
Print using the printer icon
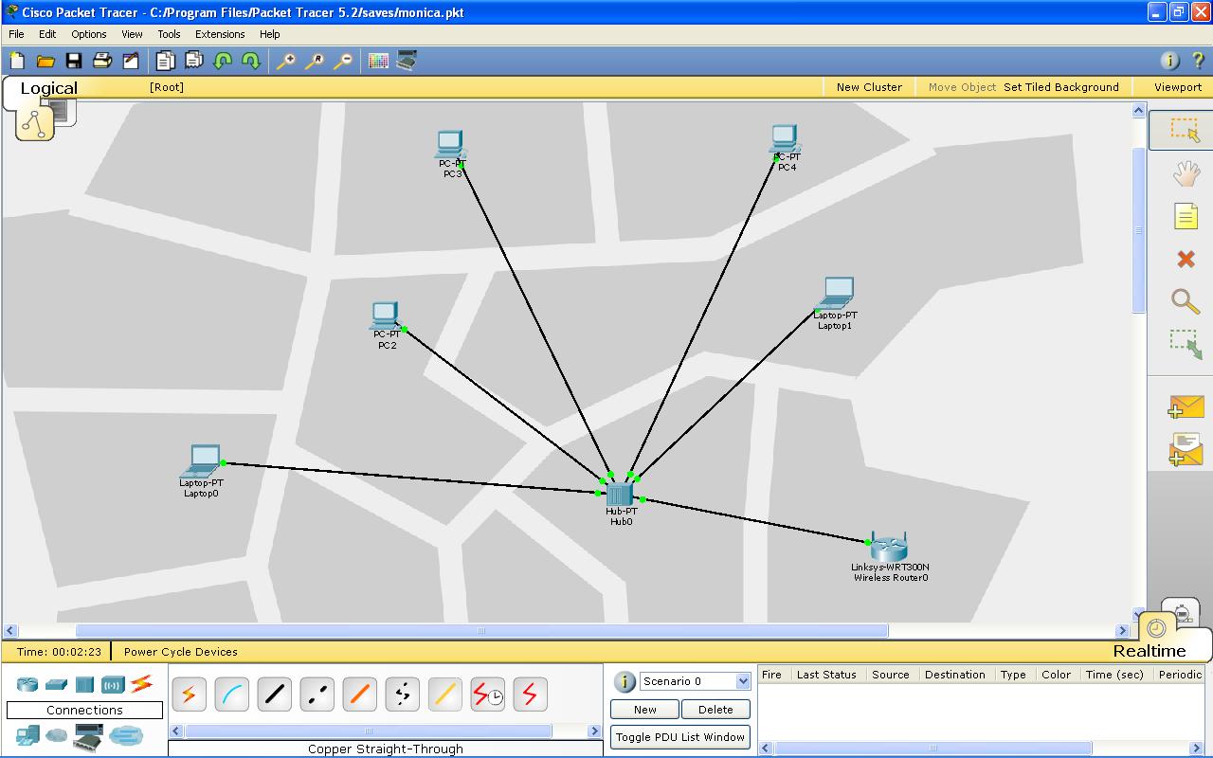click(x=102, y=61)
